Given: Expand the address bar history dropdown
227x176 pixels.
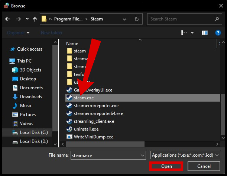Looking at the screenshot, I should point(124,19).
